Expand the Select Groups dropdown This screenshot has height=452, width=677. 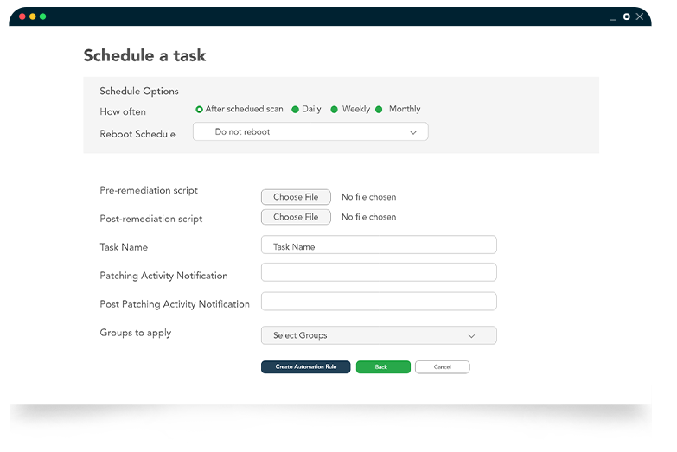(x=379, y=335)
